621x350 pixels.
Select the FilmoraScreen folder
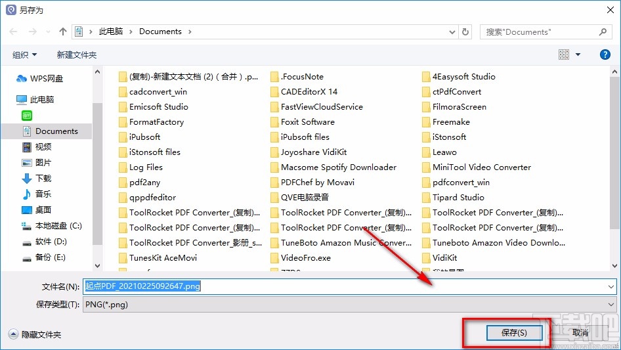coord(454,106)
